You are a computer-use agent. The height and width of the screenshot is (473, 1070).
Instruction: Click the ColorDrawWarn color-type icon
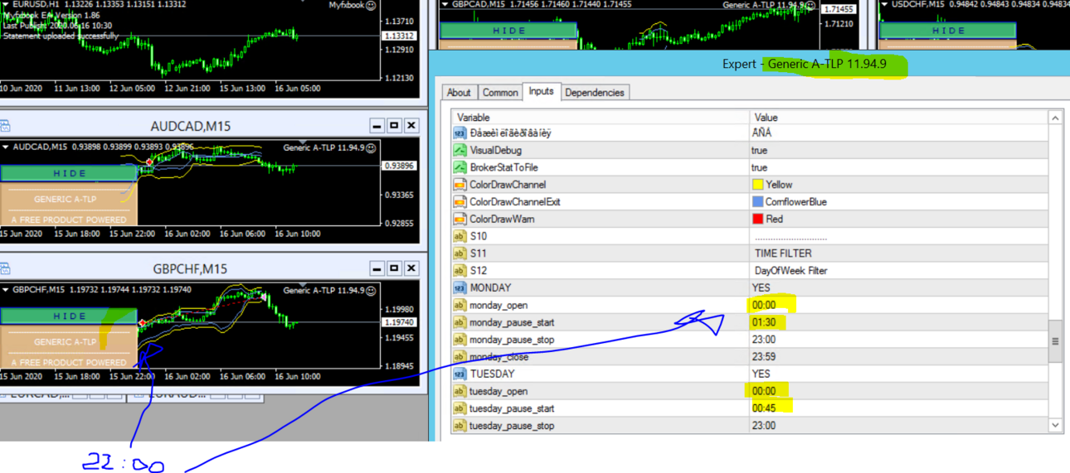[x=460, y=220]
